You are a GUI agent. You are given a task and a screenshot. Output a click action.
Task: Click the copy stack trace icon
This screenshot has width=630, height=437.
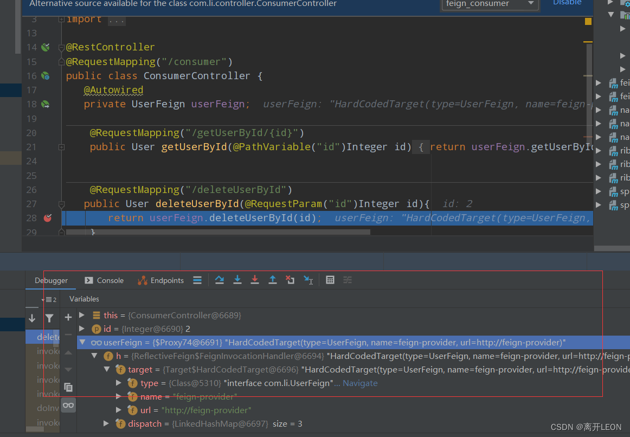[68, 387]
